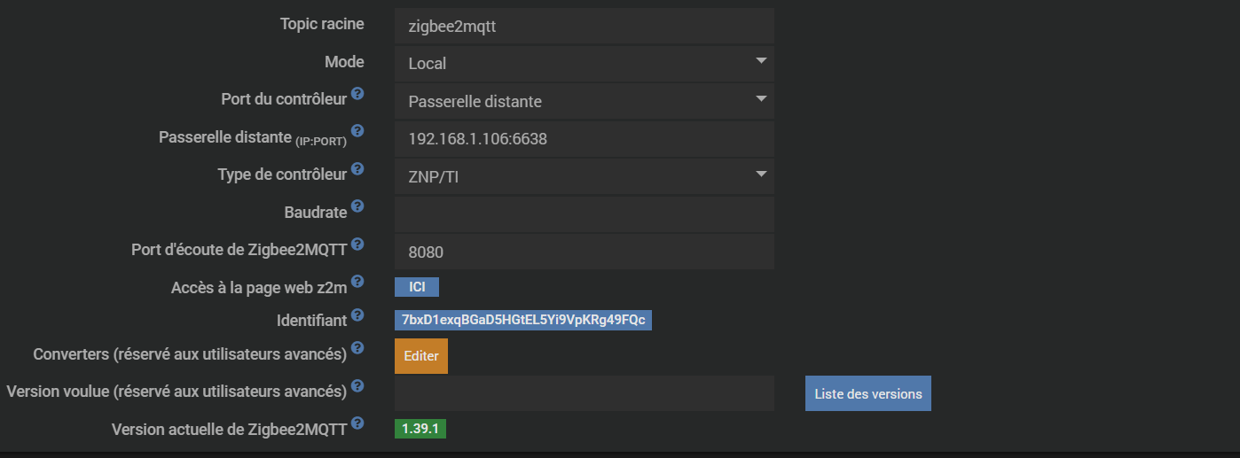
Task: Click help icon next to Converters label
Action: click(x=357, y=348)
